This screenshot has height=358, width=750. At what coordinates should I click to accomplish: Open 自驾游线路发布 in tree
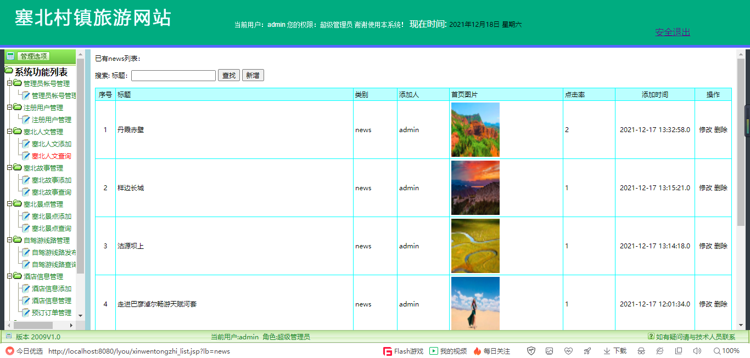click(x=54, y=253)
